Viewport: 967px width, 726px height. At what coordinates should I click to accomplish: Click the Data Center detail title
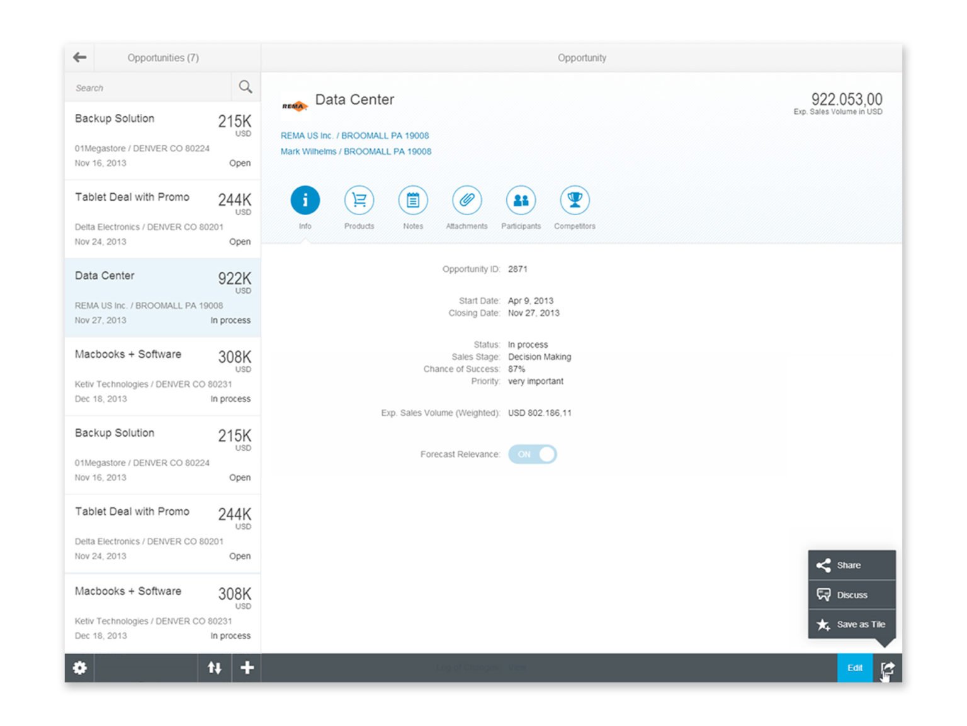tap(354, 99)
